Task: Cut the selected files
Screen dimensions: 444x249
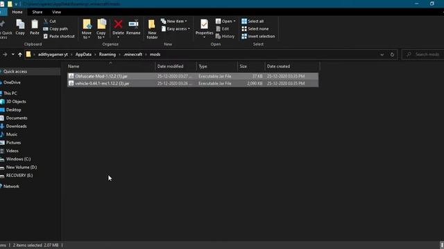Action: pyautogui.click(x=50, y=21)
